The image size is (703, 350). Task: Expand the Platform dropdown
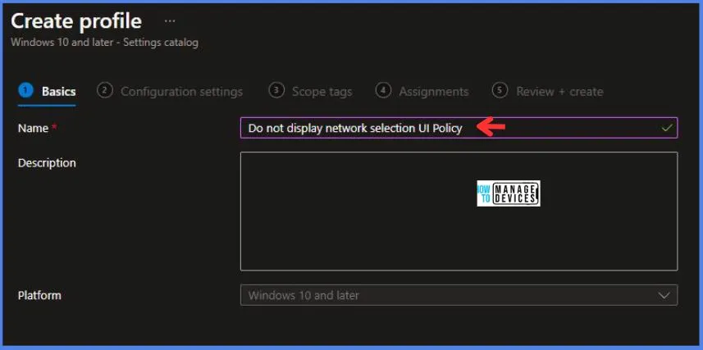pyautogui.click(x=459, y=295)
